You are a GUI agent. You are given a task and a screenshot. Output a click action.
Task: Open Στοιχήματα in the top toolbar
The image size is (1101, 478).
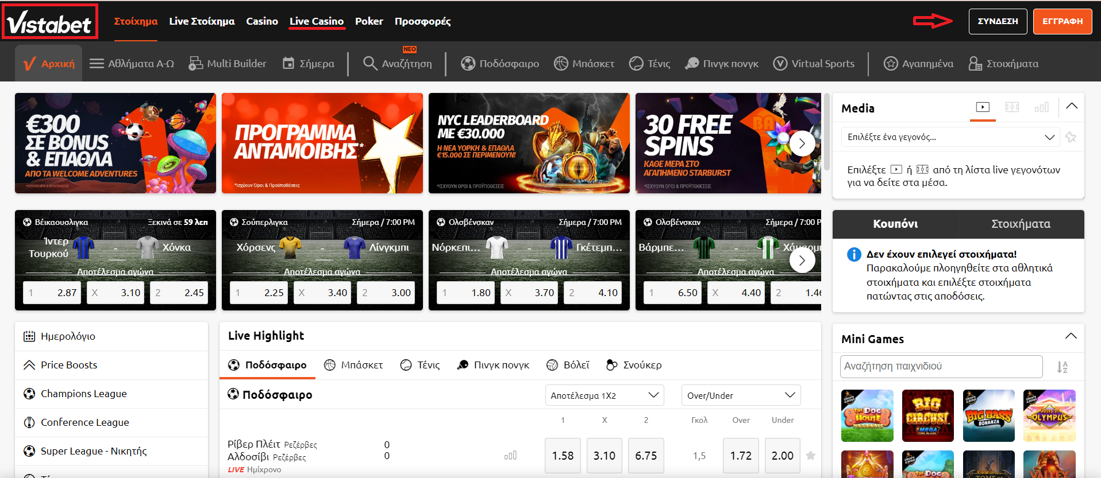(x=1003, y=64)
